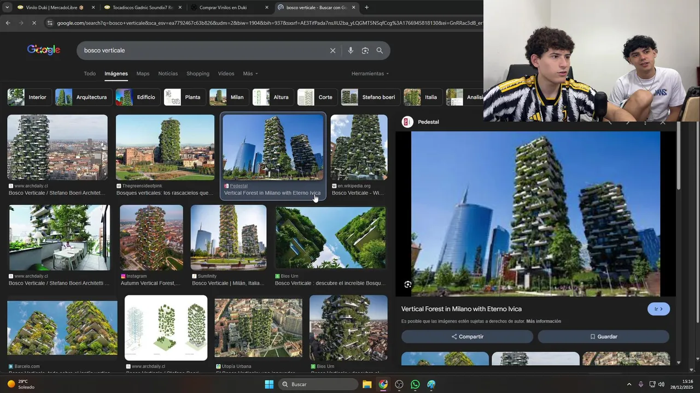Open Thegreensideofpink 'Bosques verticales' thumbnail

[165, 147]
